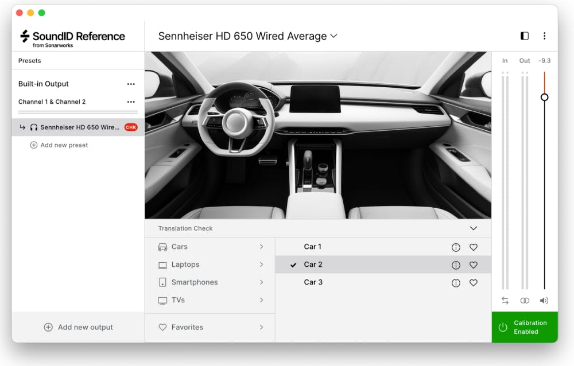
Task: Collapse the Translation Check panel
Action: 474,228
